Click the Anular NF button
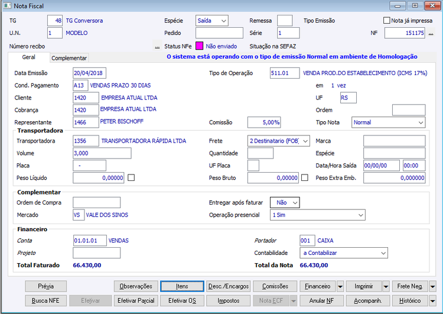 point(321,301)
